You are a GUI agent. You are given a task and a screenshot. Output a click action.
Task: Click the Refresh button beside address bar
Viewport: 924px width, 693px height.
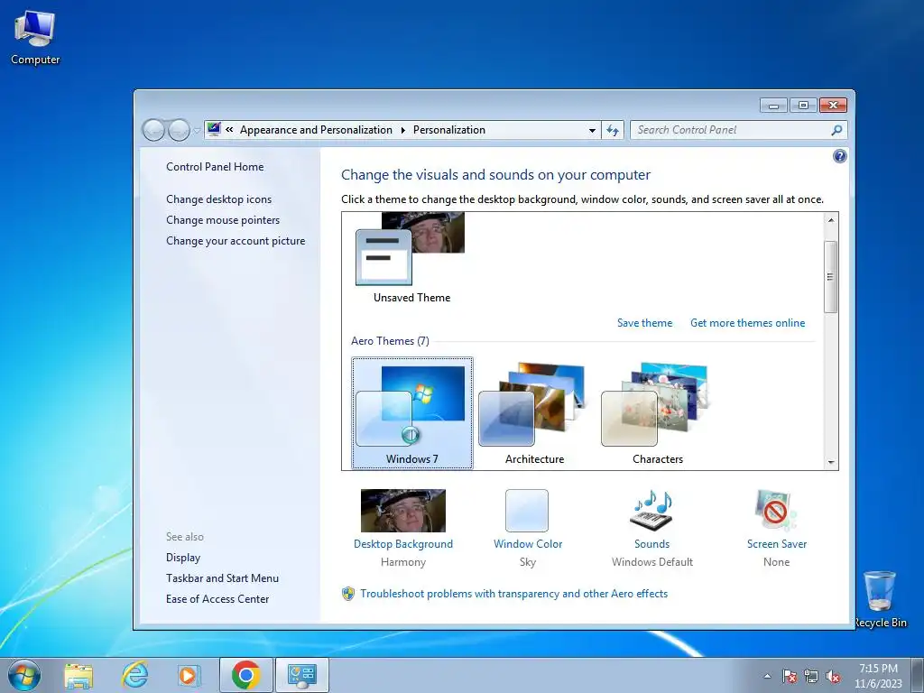613,130
